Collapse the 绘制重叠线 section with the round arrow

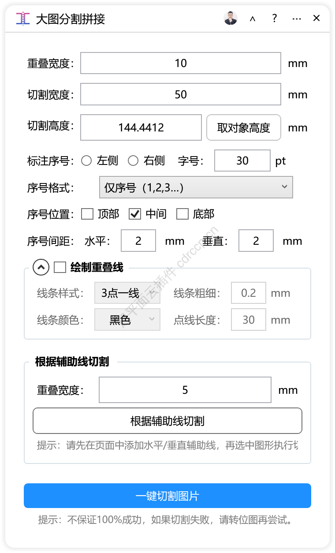click(41, 267)
